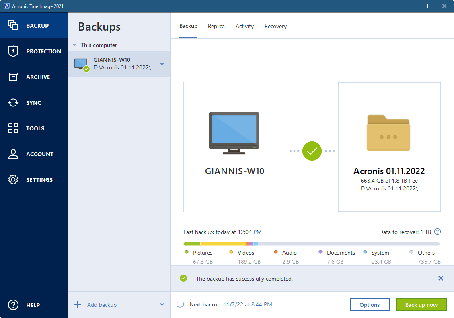
Task: Open the Backup section icon in sidebar
Action: point(13,25)
